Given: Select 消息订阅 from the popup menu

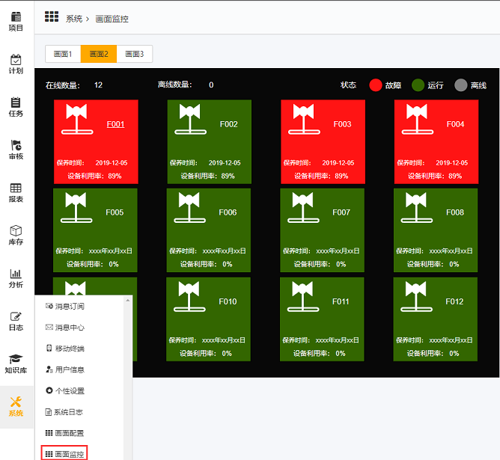Looking at the screenshot, I should pos(70,307).
